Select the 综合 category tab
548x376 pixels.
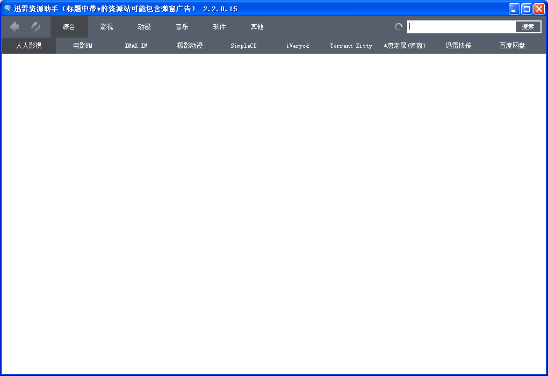point(69,27)
